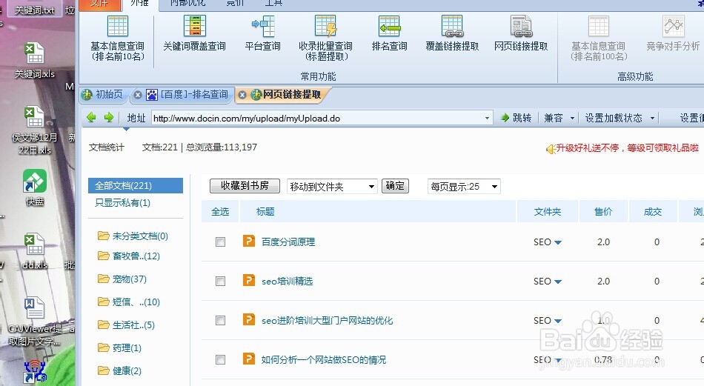Image resolution: width=704 pixels, height=386 pixels.
Task: Open 快盘 desktop shortcut
Action: click(x=35, y=187)
